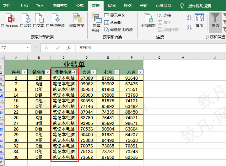Viewport: 226px width, 166px height.
Task: Switch to the 帮助 tab
Action: [x=144, y=6]
